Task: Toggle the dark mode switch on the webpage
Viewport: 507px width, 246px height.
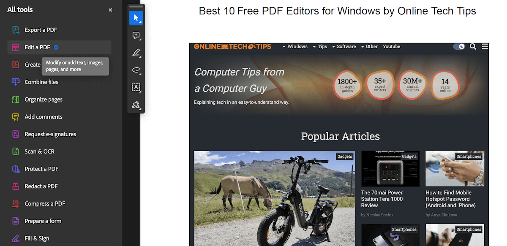Action: coord(459,46)
